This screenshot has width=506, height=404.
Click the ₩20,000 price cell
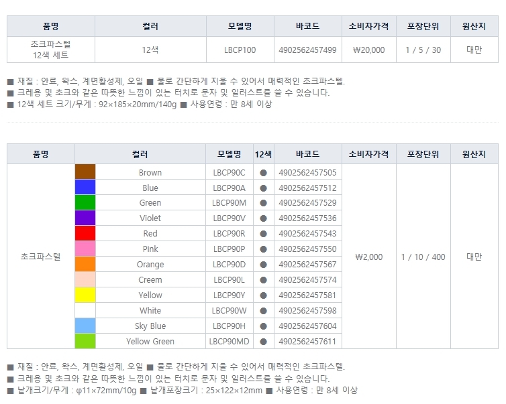pos(368,50)
